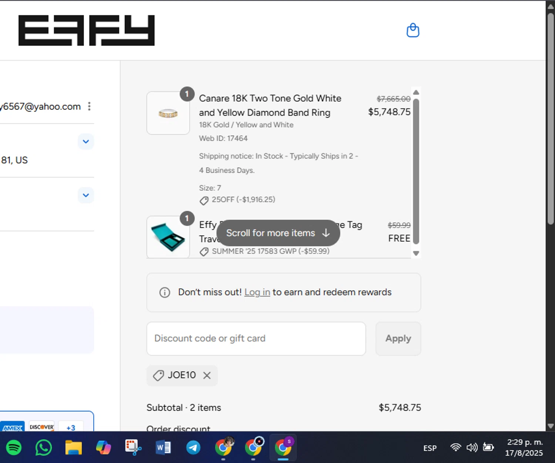
Task: Open the Wi-Fi network tray icon
Action: (x=456, y=447)
